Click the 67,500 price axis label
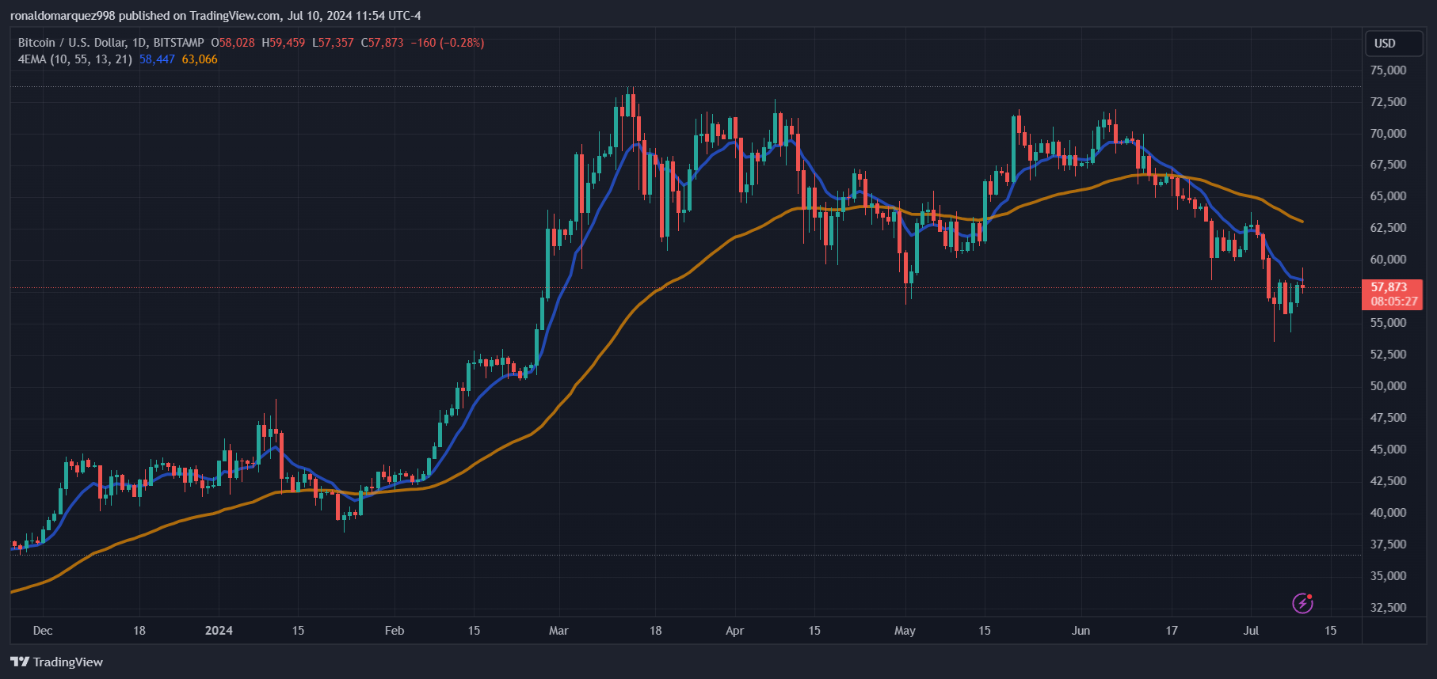Screen dimensions: 1437x679 click(1389, 165)
